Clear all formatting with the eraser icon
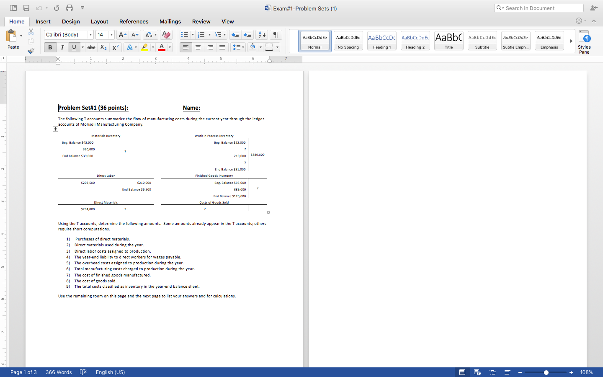603x377 pixels. [166, 35]
